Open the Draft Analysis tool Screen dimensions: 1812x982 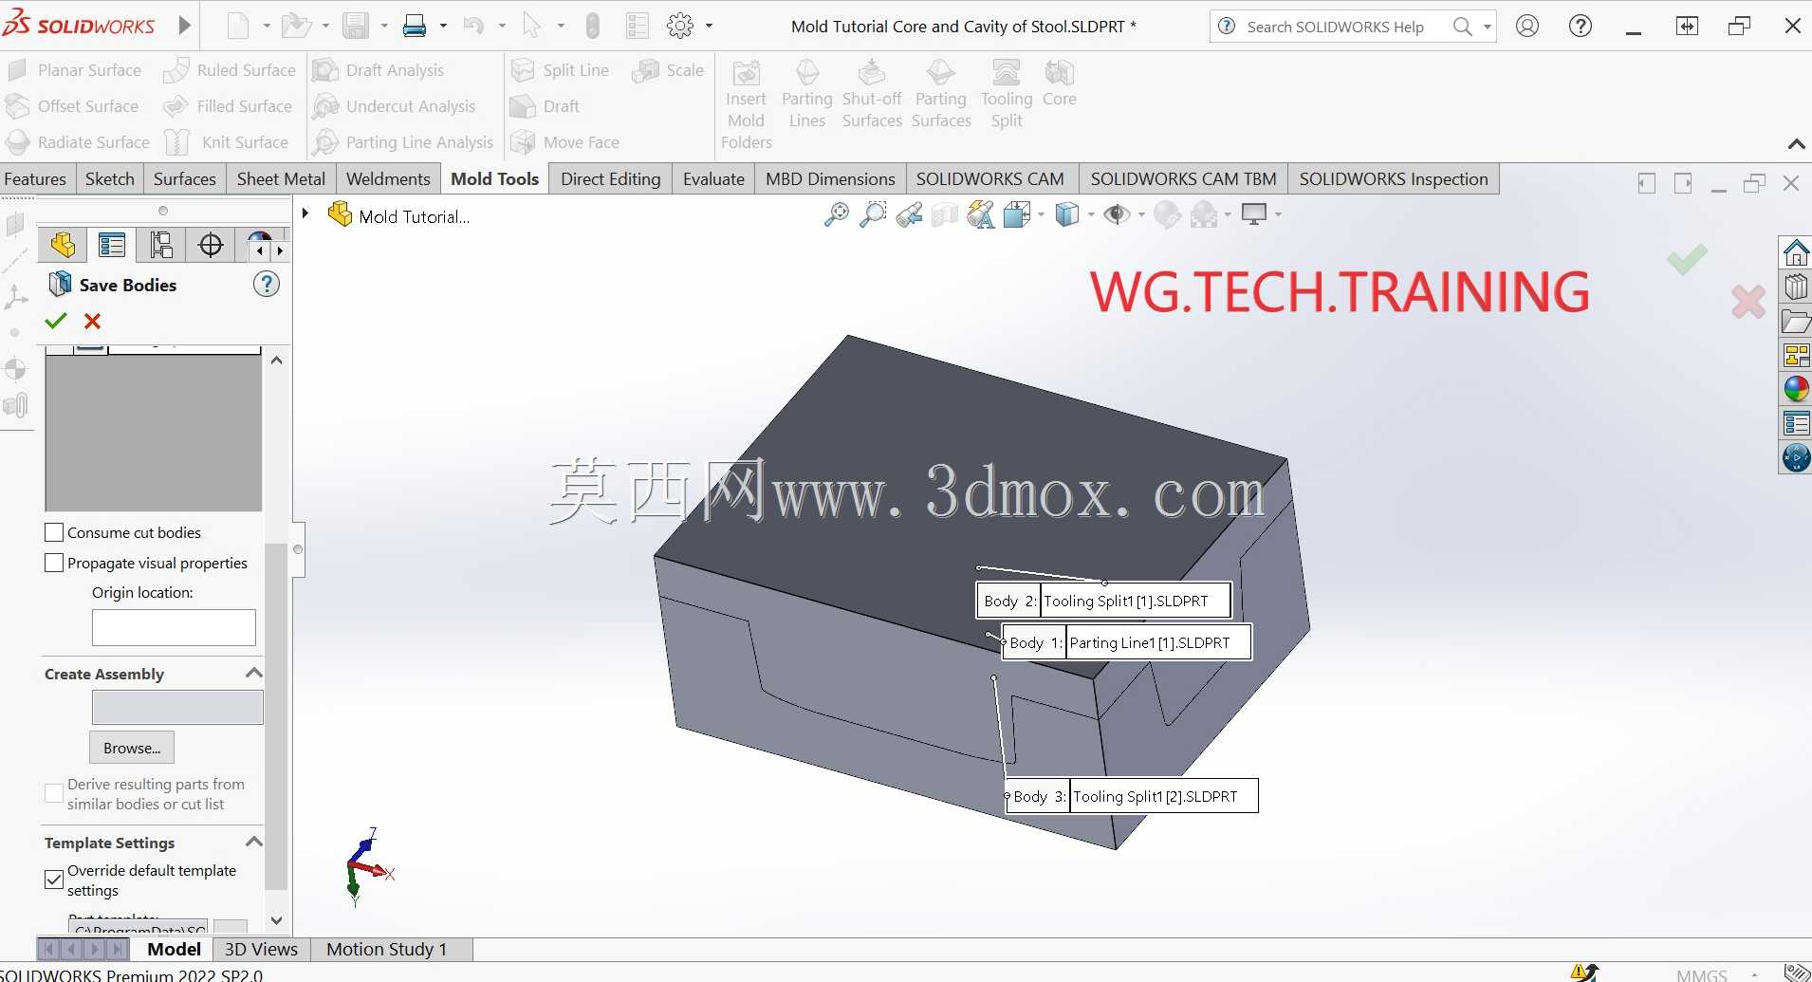pyautogui.click(x=379, y=70)
